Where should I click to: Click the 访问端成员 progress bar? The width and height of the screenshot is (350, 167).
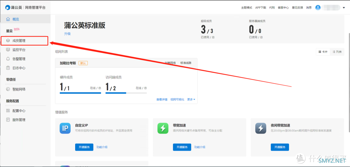click(126, 93)
